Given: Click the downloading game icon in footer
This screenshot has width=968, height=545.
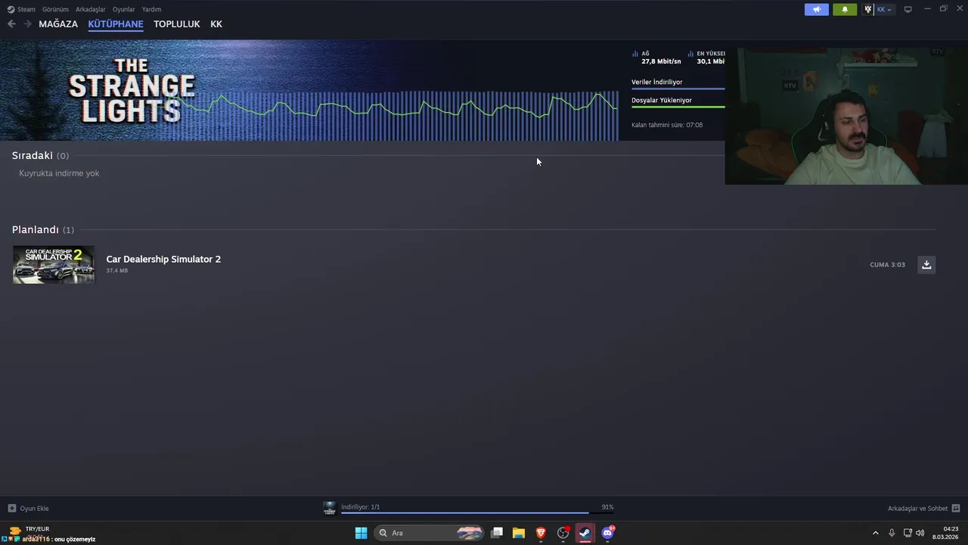Looking at the screenshot, I should click(x=330, y=508).
